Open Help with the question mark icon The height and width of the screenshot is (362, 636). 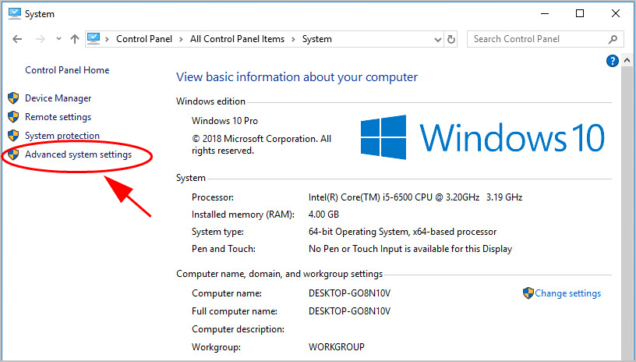tap(612, 61)
